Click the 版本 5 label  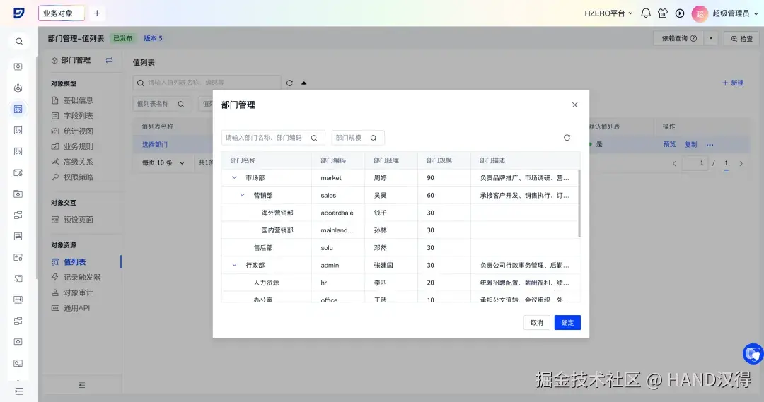point(153,38)
